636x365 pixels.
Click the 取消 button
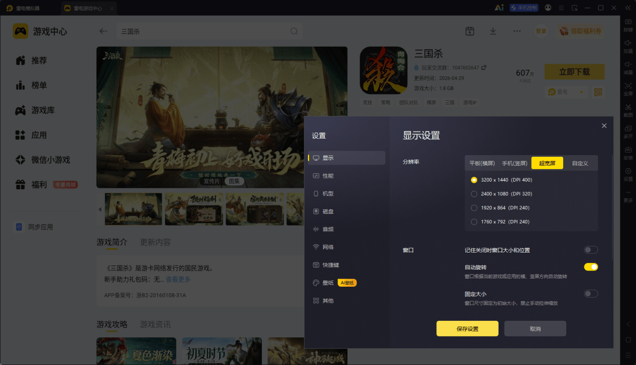pyautogui.click(x=535, y=329)
